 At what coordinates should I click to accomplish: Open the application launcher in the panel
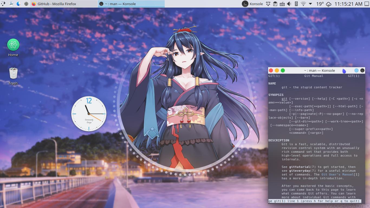tap(3, 4)
